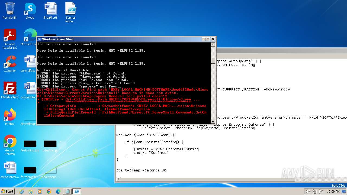This screenshot has height=195, width=347.
Task: Click the 'cmd /c "$uninst"' line
Action: point(151,152)
